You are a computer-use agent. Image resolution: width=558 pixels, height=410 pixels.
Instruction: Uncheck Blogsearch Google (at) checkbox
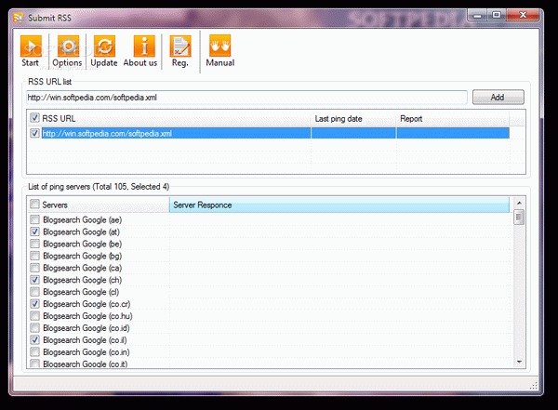[x=34, y=231]
